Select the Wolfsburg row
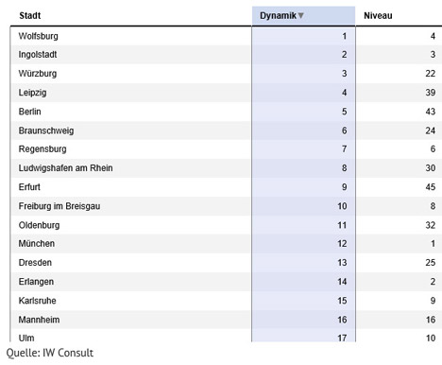442x365 pixels. [x=227, y=36]
